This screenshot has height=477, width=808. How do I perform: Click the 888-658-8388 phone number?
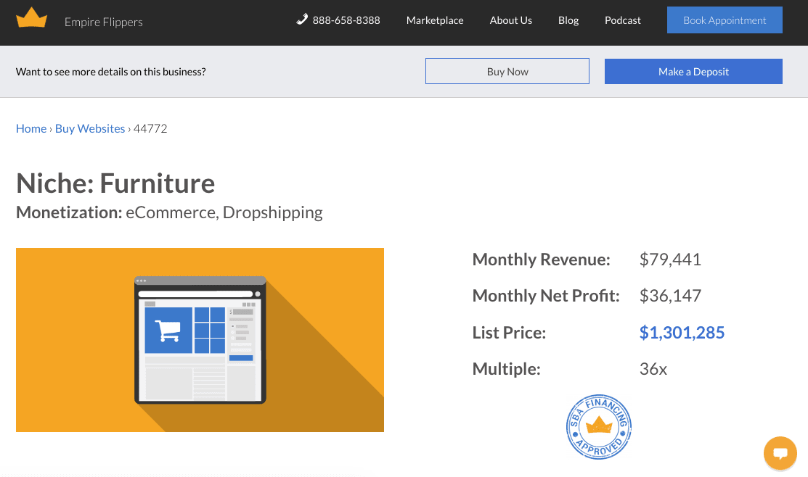(346, 20)
